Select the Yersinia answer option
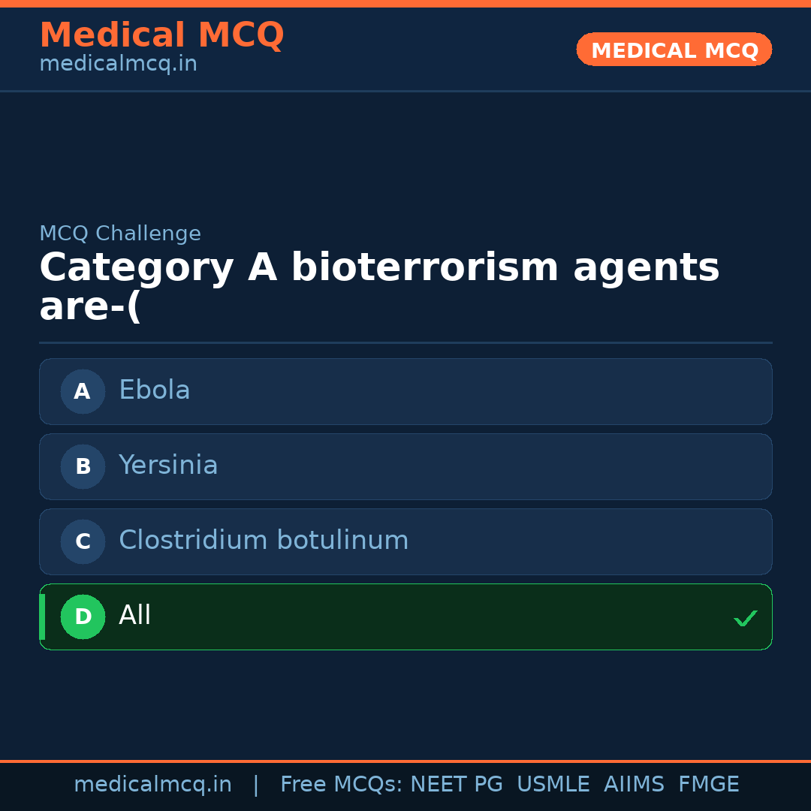811x811 pixels. (x=405, y=466)
